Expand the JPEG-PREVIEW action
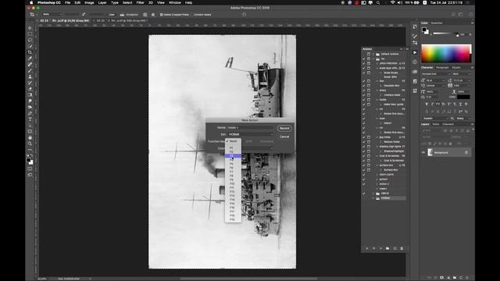Screen dimensions: 500x281 point(377,63)
